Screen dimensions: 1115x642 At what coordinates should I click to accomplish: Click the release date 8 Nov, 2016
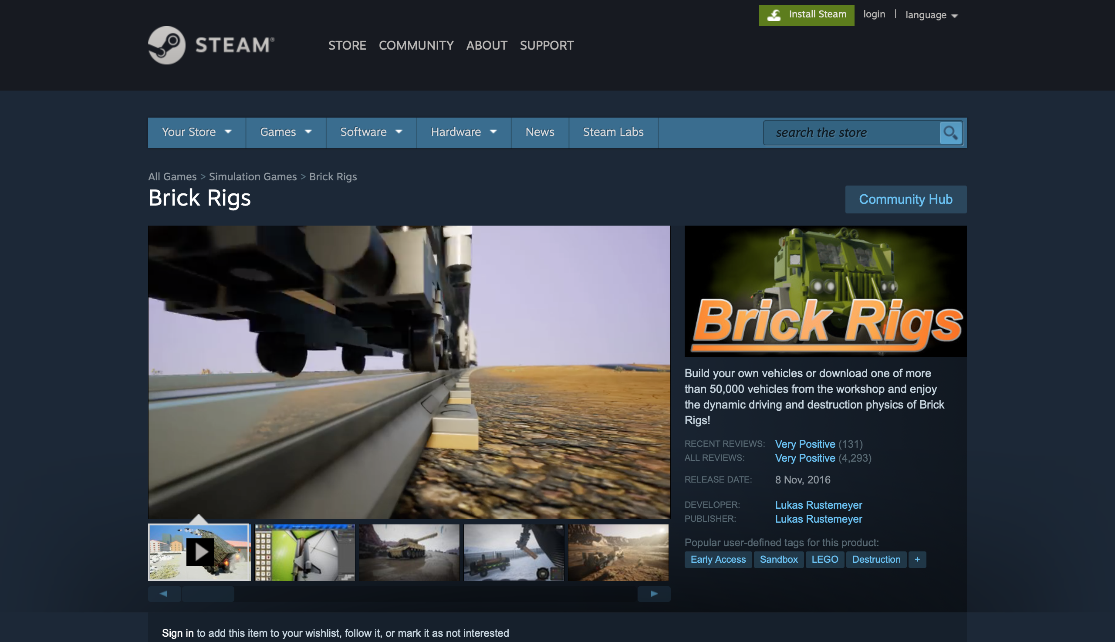tap(802, 480)
